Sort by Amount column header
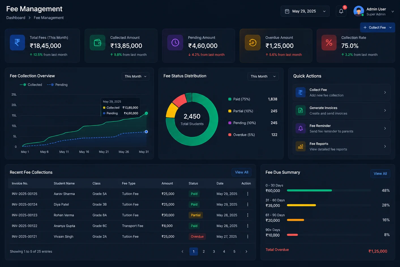 point(167,184)
